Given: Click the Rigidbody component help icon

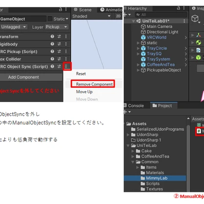Looking at the screenshot, I should [52, 44].
